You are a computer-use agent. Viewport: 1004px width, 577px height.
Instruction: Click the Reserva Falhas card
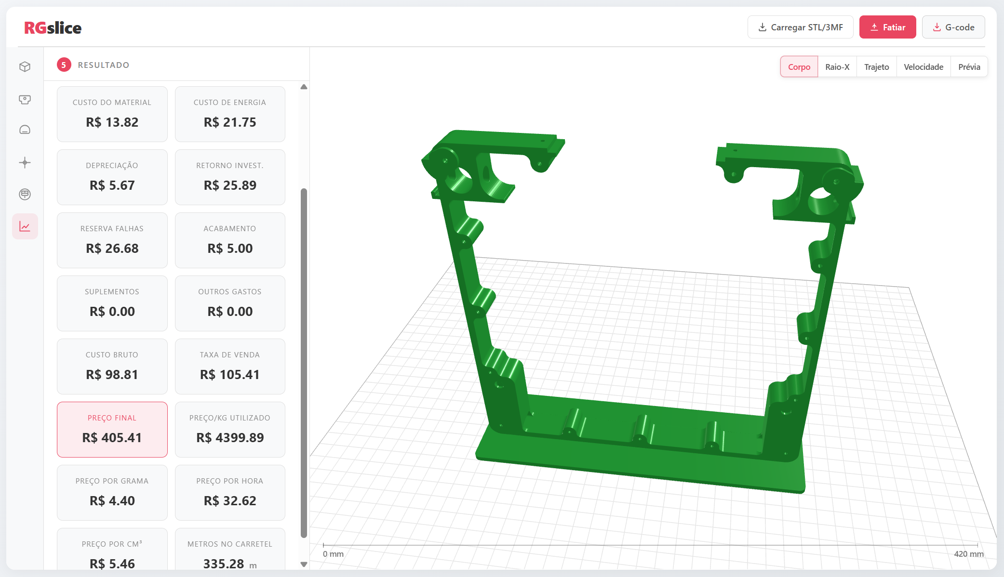[112, 240]
